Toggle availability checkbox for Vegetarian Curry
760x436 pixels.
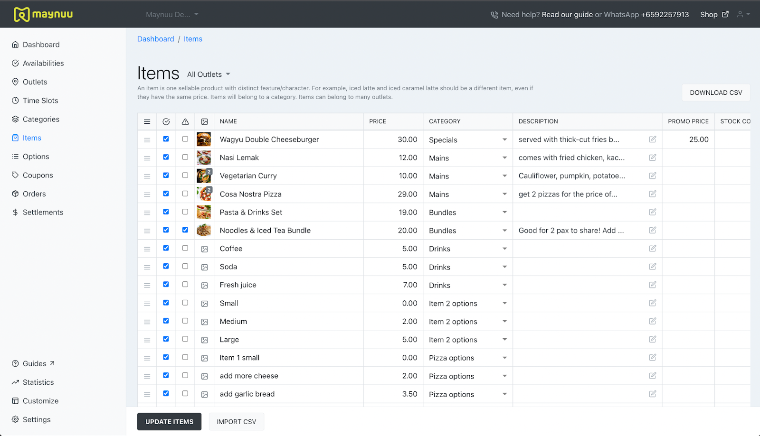(x=166, y=175)
